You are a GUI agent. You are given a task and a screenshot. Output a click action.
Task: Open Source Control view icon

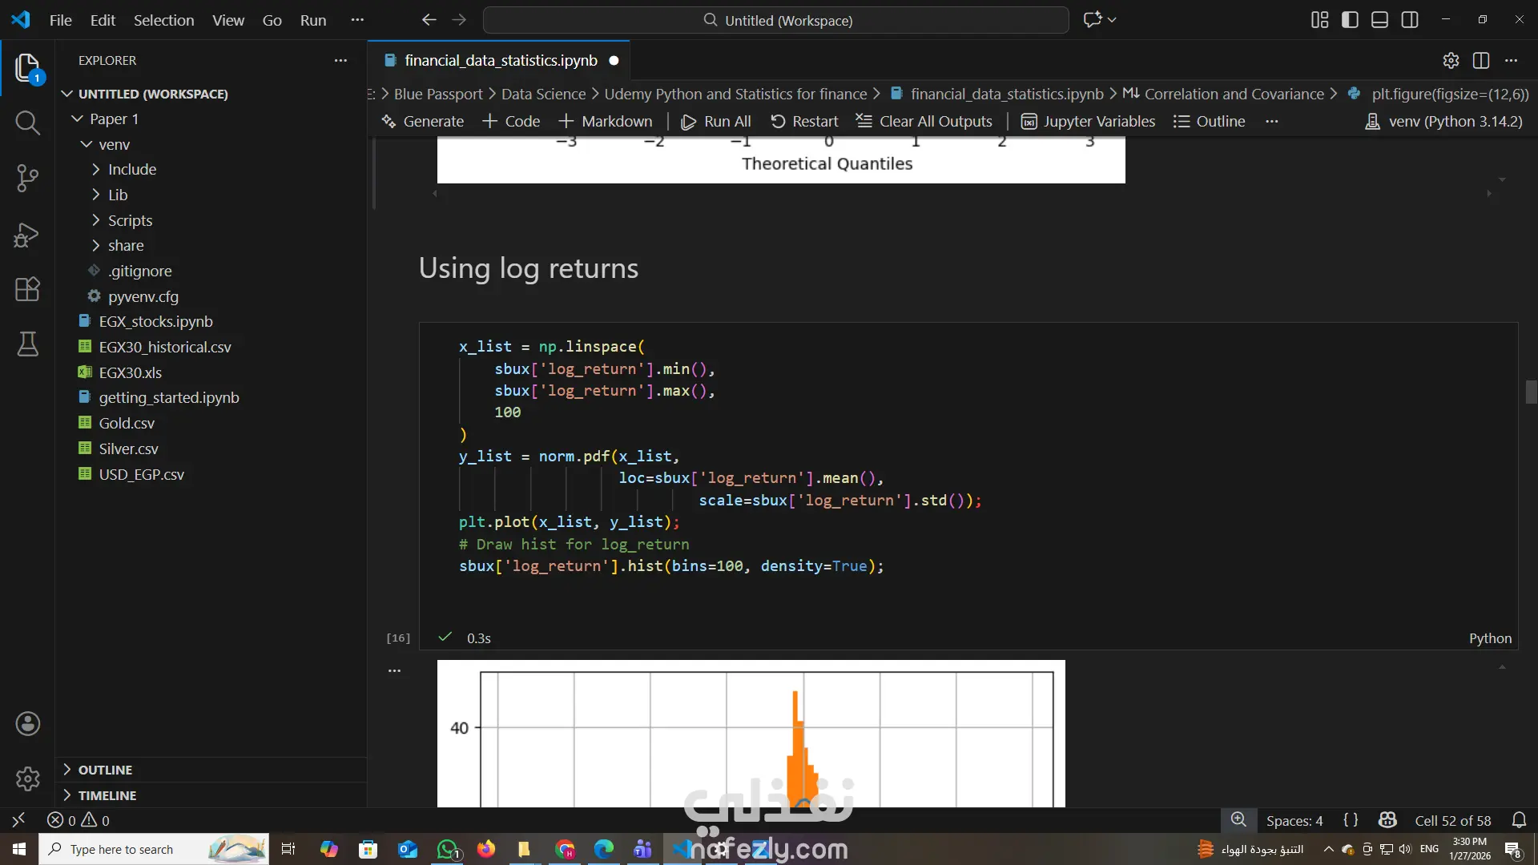click(x=27, y=178)
